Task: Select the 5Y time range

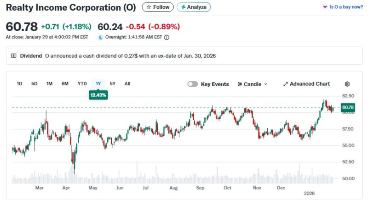Action: (113, 84)
